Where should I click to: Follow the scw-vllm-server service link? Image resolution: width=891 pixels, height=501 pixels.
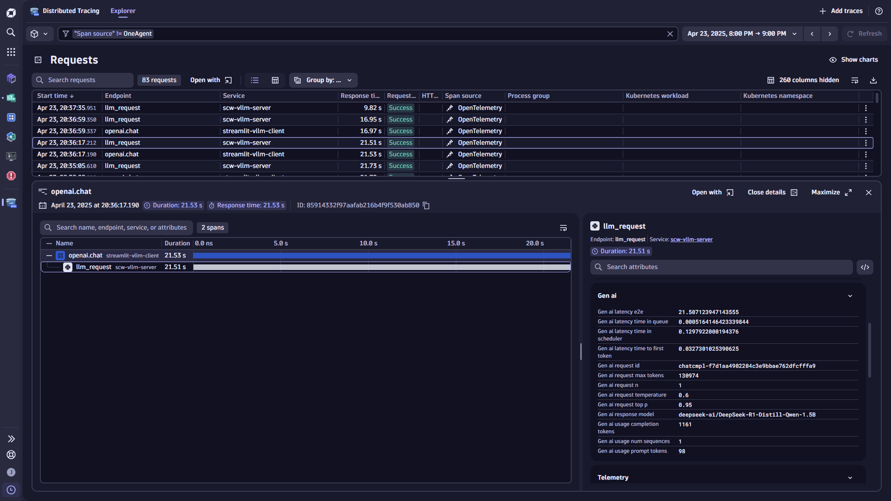691,240
